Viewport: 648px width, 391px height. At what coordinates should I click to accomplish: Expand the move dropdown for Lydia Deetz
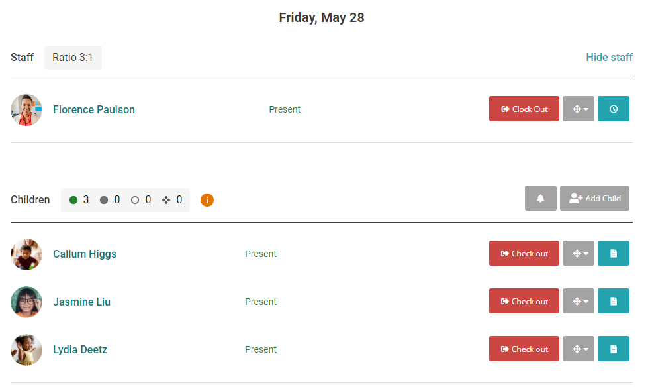pos(579,349)
